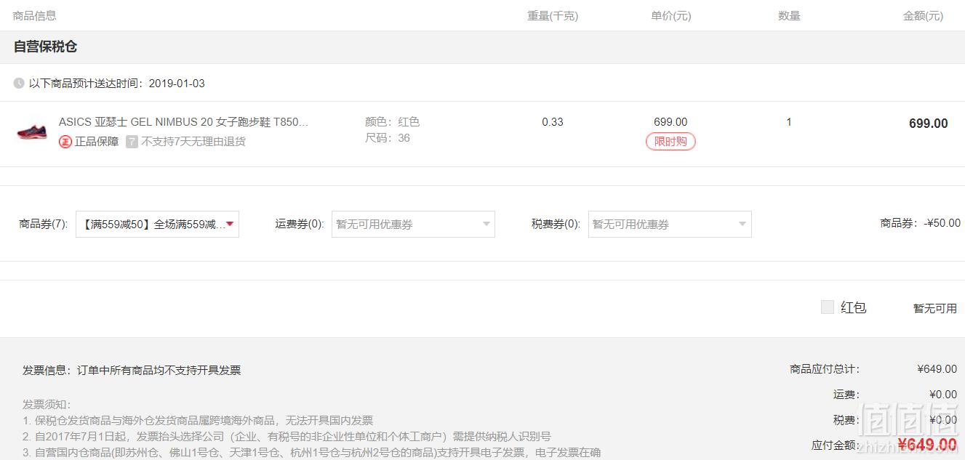965x460 pixels.
Task: Click the bold amount 699.00
Action: point(929,124)
